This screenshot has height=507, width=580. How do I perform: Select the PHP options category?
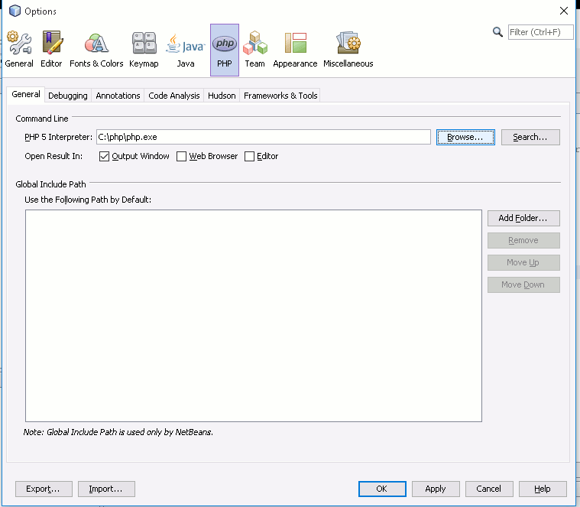225,50
